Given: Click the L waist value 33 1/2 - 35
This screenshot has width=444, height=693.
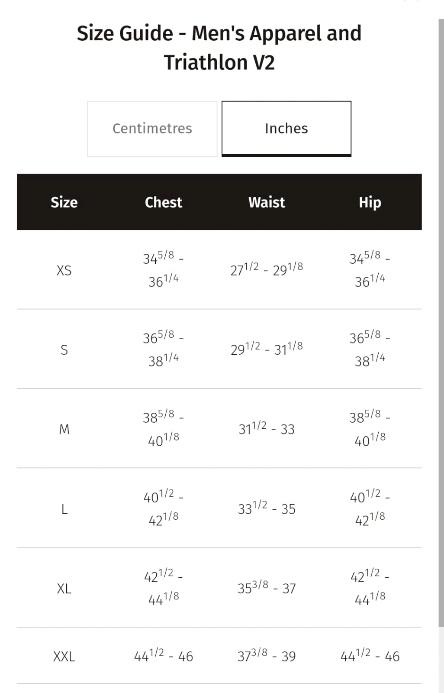Looking at the screenshot, I should pos(267,508).
